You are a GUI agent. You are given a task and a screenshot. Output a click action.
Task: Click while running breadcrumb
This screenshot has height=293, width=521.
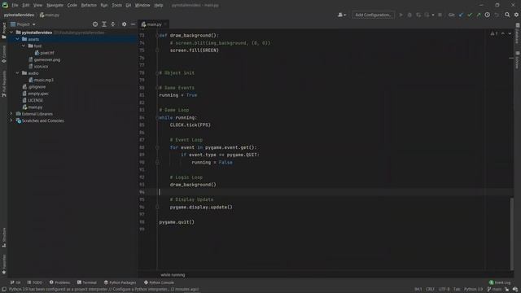point(173,275)
